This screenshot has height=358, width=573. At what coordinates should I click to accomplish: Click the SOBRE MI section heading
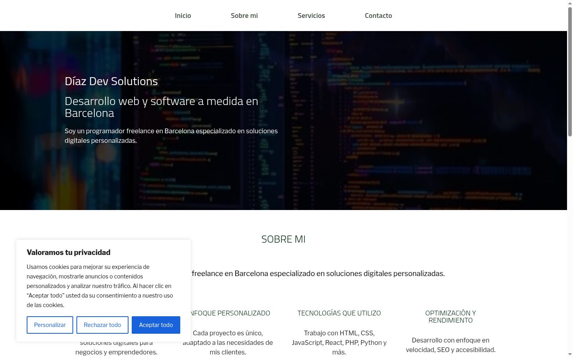(283, 239)
